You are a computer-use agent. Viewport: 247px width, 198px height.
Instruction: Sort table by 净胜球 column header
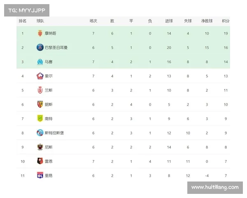coord(206,21)
